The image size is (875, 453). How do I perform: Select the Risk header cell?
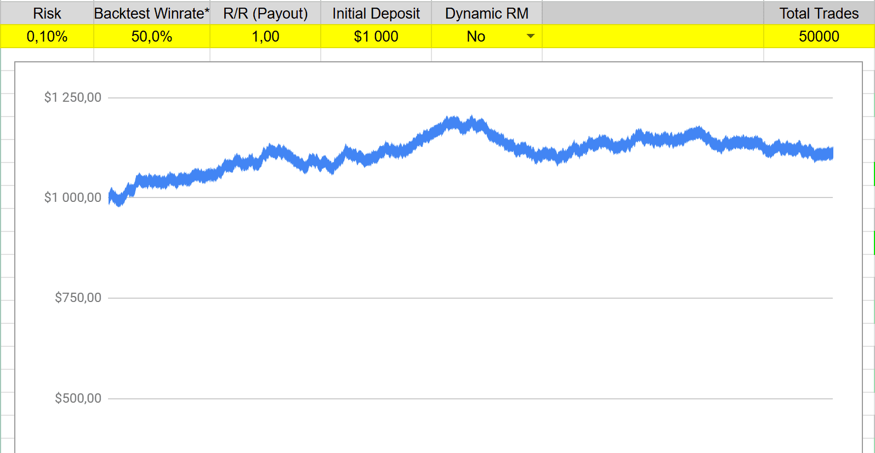coord(47,13)
